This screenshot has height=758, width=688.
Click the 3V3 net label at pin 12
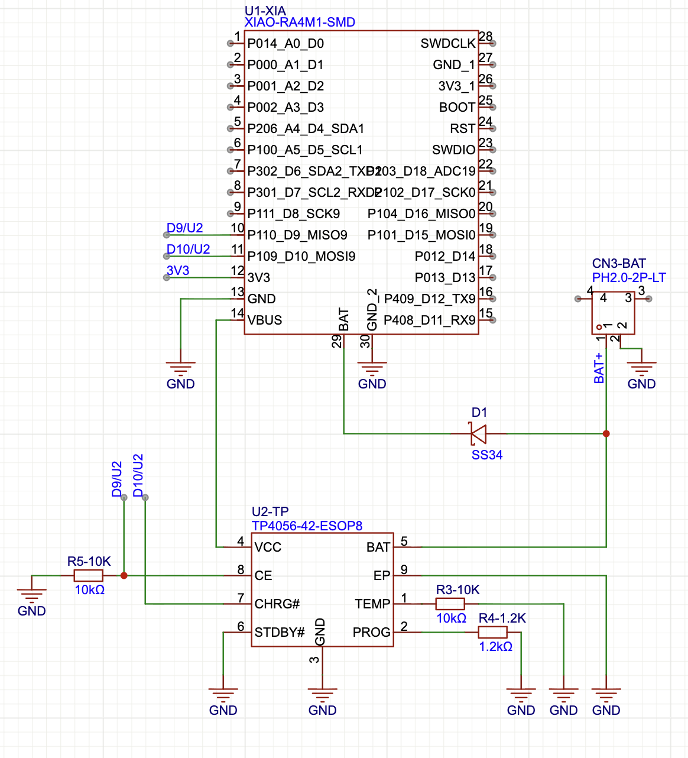[178, 271]
